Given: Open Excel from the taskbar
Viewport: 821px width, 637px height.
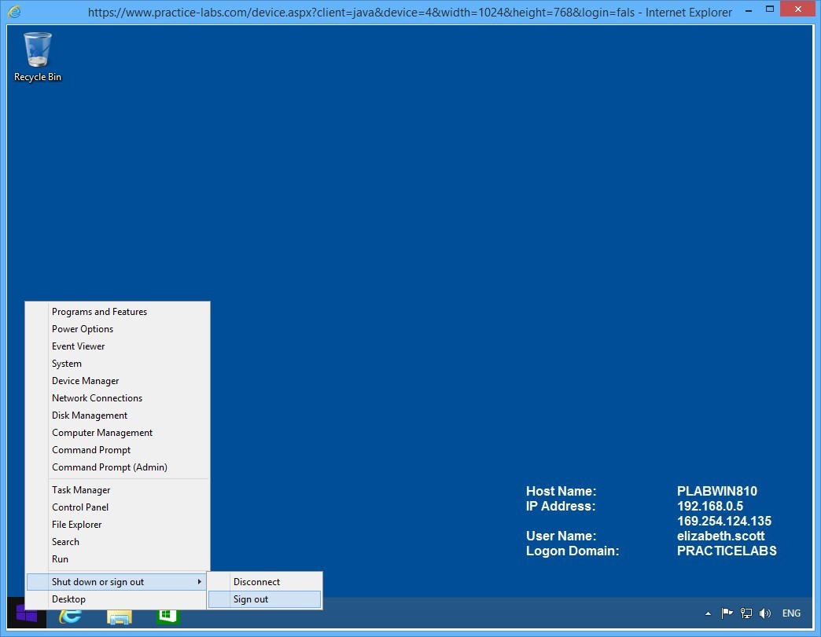Looking at the screenshot, I should pyautogui.click(x=168, y=617).
